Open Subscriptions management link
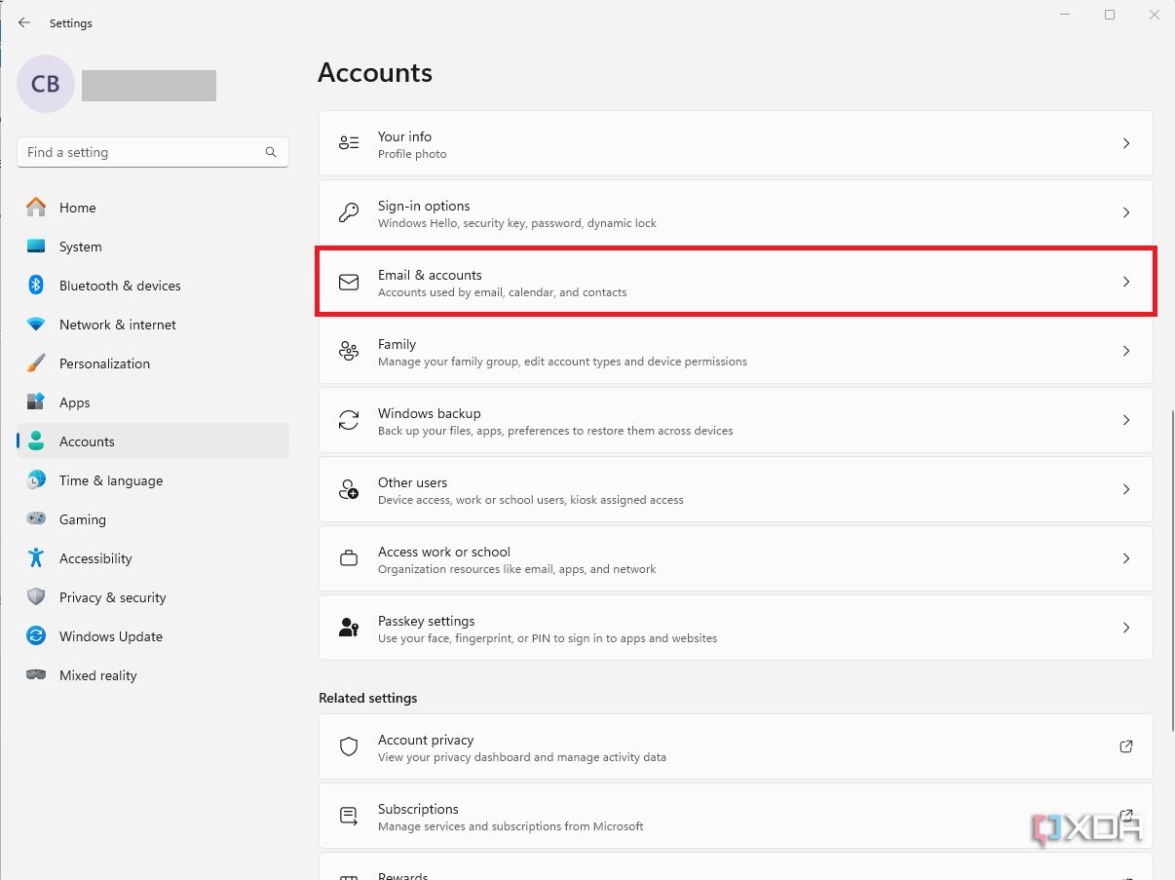This screenshot has width=1175, height=880. point(735,816)
